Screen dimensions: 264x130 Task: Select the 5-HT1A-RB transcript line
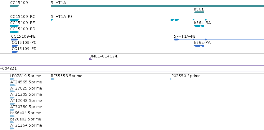(157, 20)
